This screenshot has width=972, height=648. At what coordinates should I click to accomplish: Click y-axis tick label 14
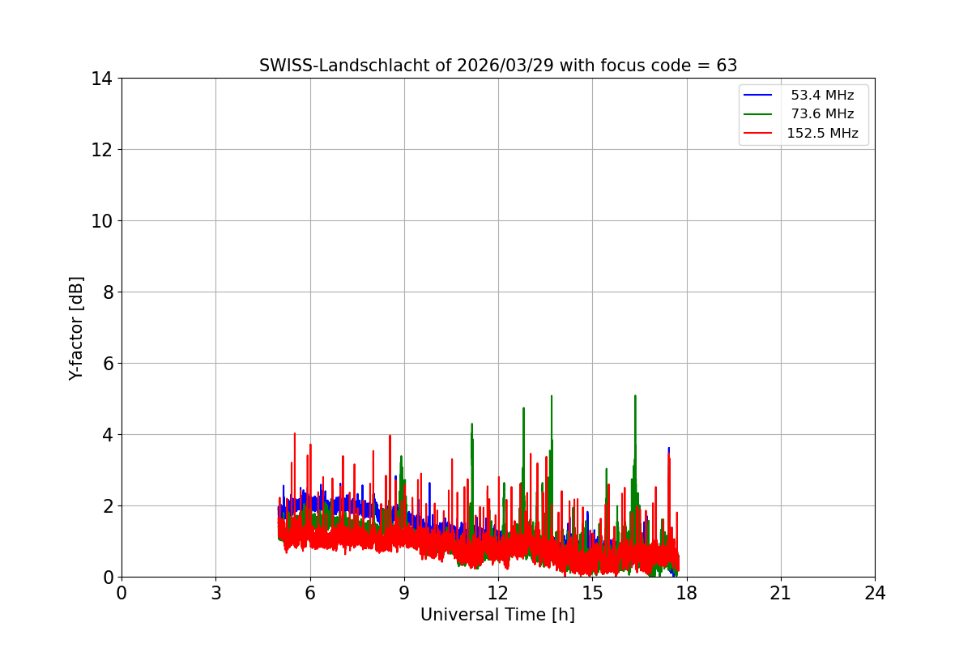pos(102,79)
